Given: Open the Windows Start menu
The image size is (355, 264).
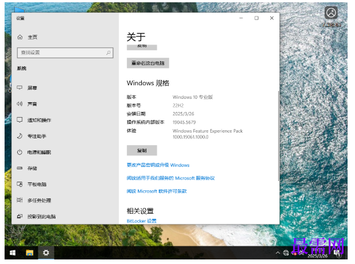Looking at the screenshot, I should pos(13,253).
